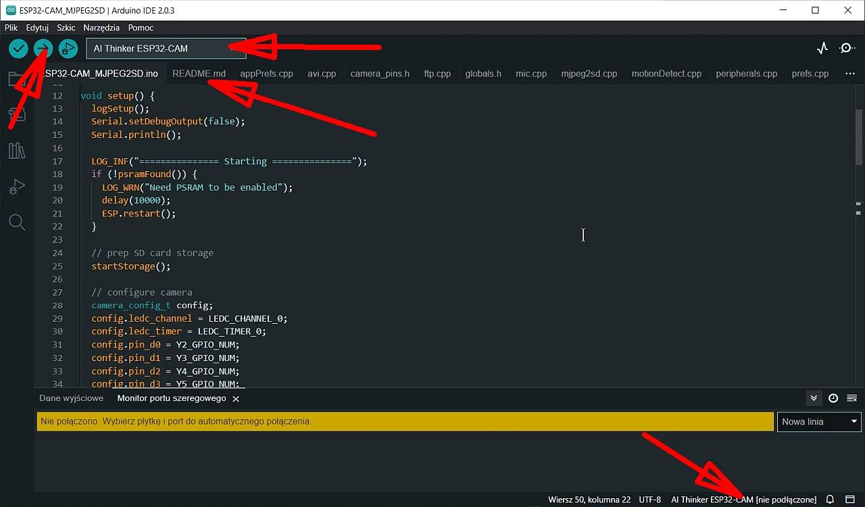Open the Nowa linia line-ending dropdown
The height and width of the screenshot is (507, 865).
click(819, 421)
